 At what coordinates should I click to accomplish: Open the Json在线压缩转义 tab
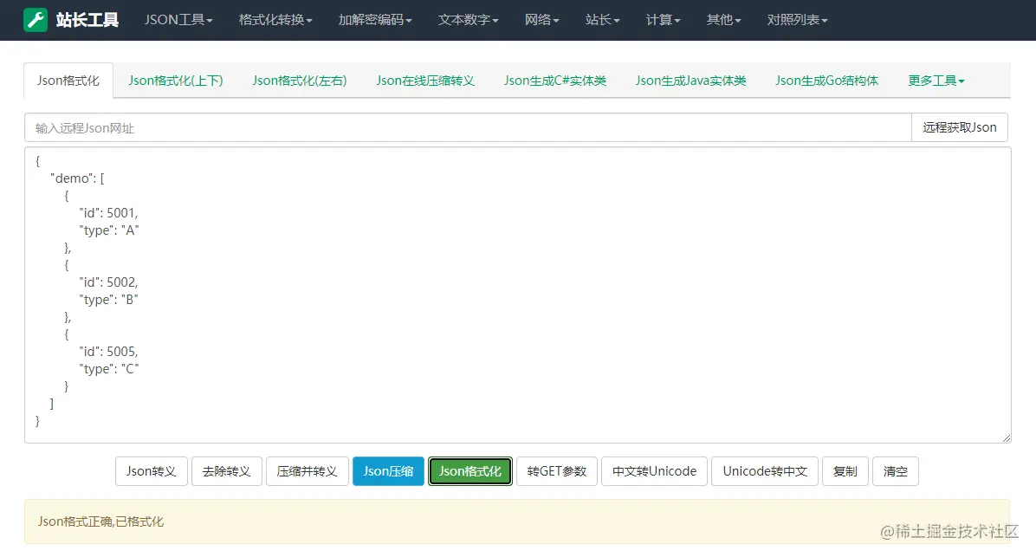click(x=424, y=81)
